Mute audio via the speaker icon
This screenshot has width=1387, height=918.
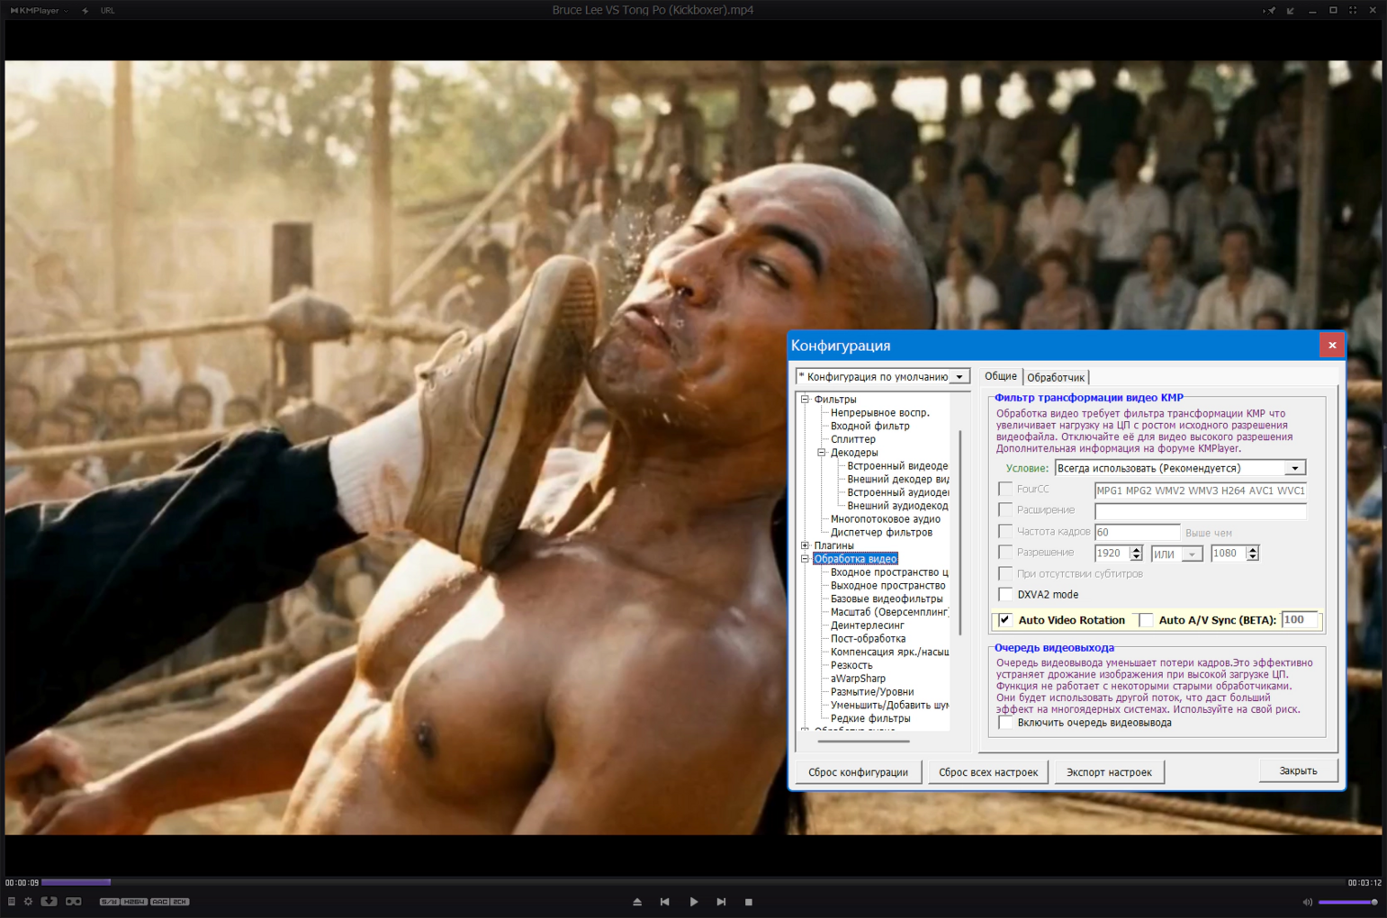coord(1307,902)
